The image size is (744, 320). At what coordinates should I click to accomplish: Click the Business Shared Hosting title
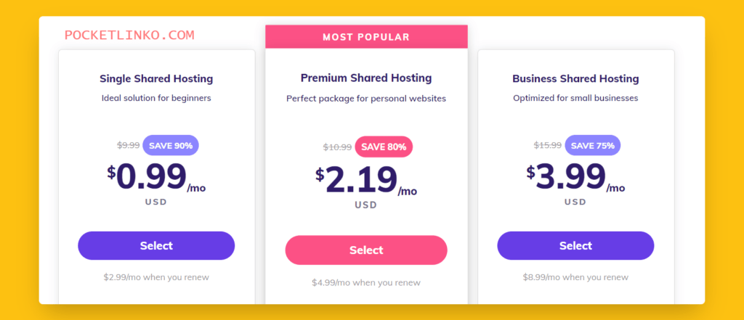tap(575, 78)
